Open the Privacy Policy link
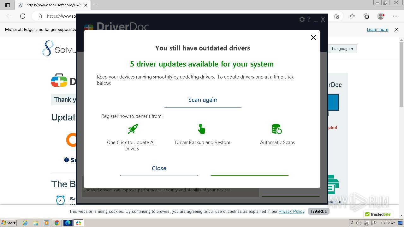The image size is (404, 227). [x=291, y=211]
